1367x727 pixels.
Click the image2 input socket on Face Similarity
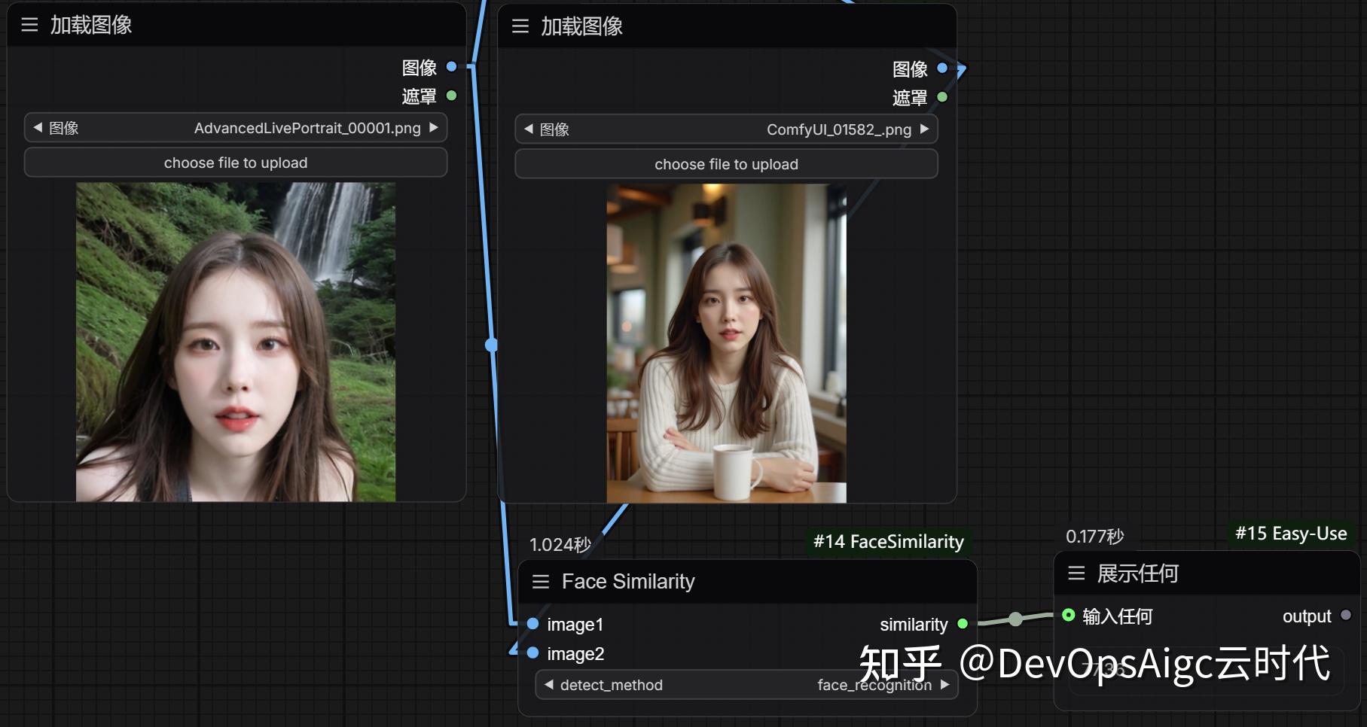tap(532, 653)
